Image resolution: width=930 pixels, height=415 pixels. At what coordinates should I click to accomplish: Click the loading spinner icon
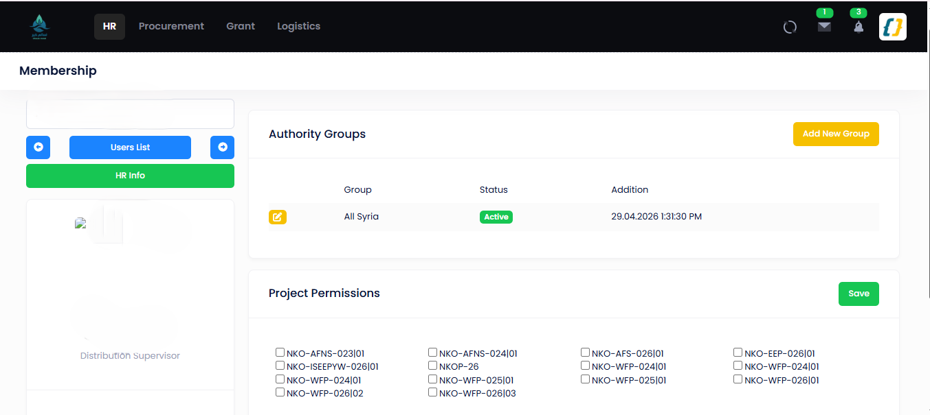point(790,27)
